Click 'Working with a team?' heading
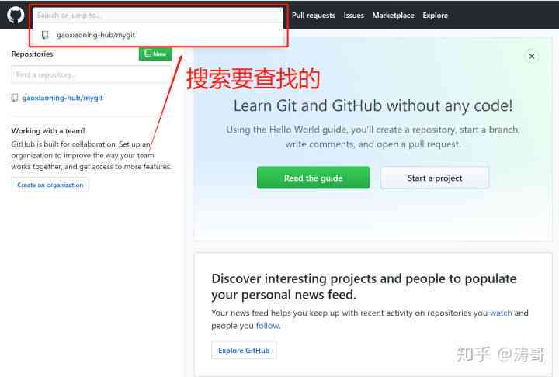Viewport: 559px width, 377px height. pyautogui.click(x=48, y=131)
